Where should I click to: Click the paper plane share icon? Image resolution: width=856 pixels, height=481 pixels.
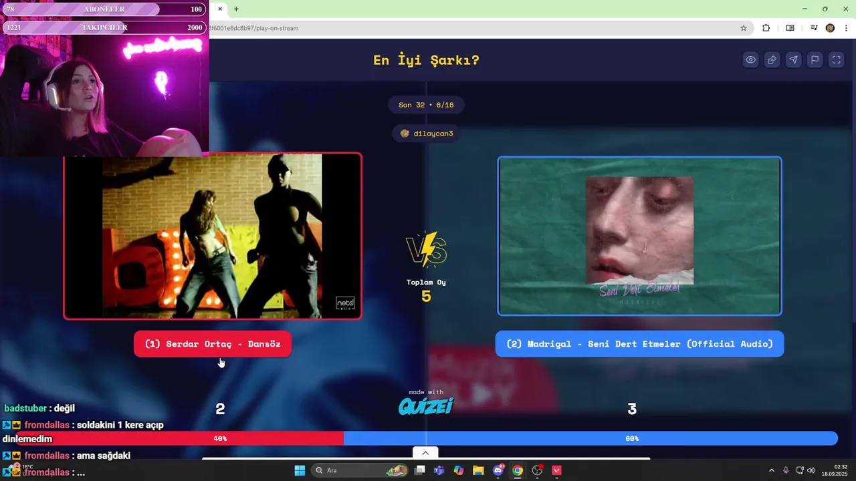(794, 60)
